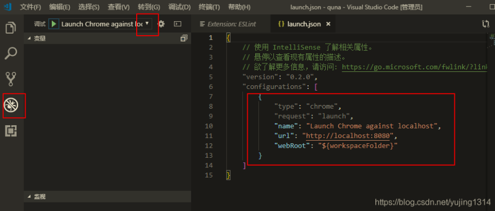Open the Debug bug icon in activity bar
495x211 pixels.
[x=11, y=104]
